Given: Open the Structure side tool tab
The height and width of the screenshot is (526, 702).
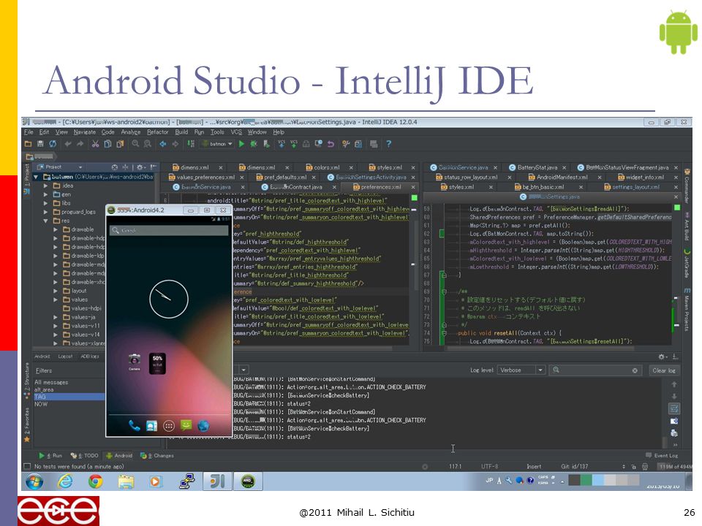Looking at the screenshot, I should pos(27,379).
